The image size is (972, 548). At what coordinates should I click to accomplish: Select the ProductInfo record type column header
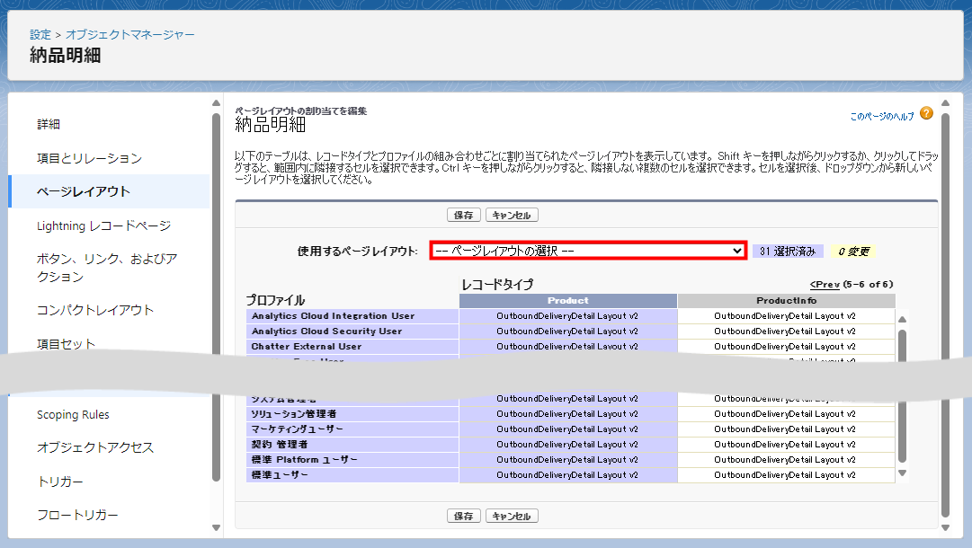[x=786, y=301]
